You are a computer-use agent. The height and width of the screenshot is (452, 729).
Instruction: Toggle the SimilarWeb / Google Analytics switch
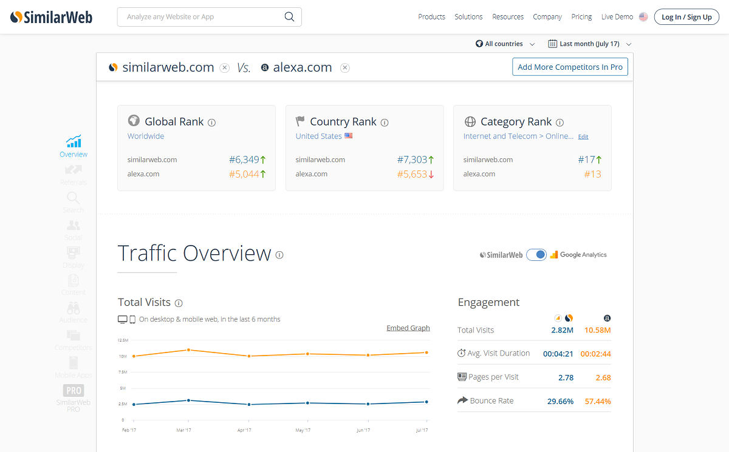[536, 255]
